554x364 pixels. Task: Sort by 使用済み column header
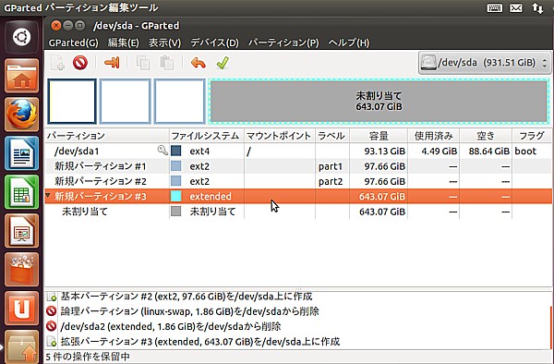click(x=434, y=136)
